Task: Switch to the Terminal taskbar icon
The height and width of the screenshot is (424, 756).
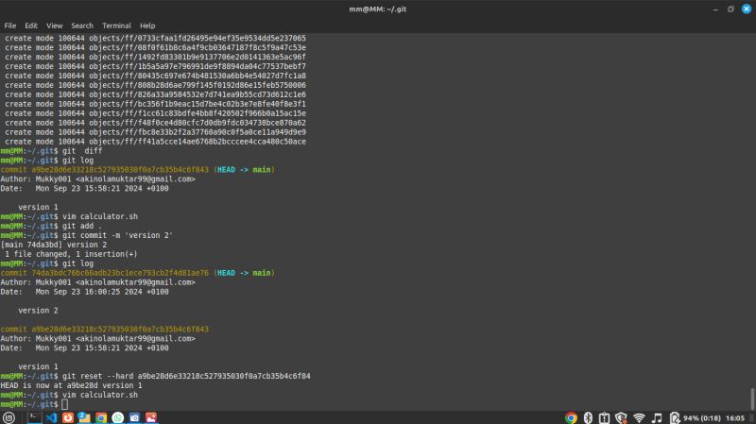Action: coord(34,416)
